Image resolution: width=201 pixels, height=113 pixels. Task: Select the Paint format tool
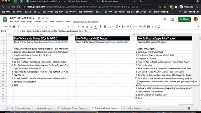pos(18,27)
